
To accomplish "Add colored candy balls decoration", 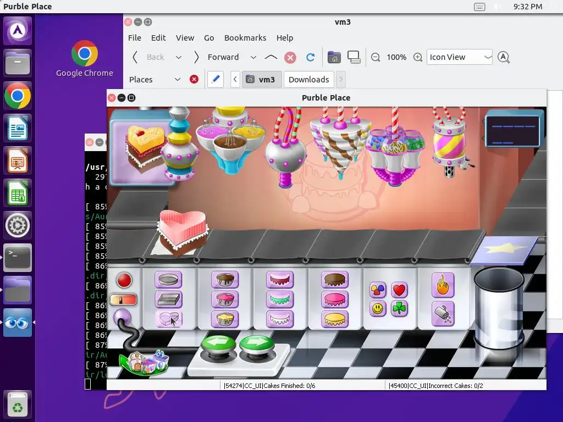I will 378,290.
